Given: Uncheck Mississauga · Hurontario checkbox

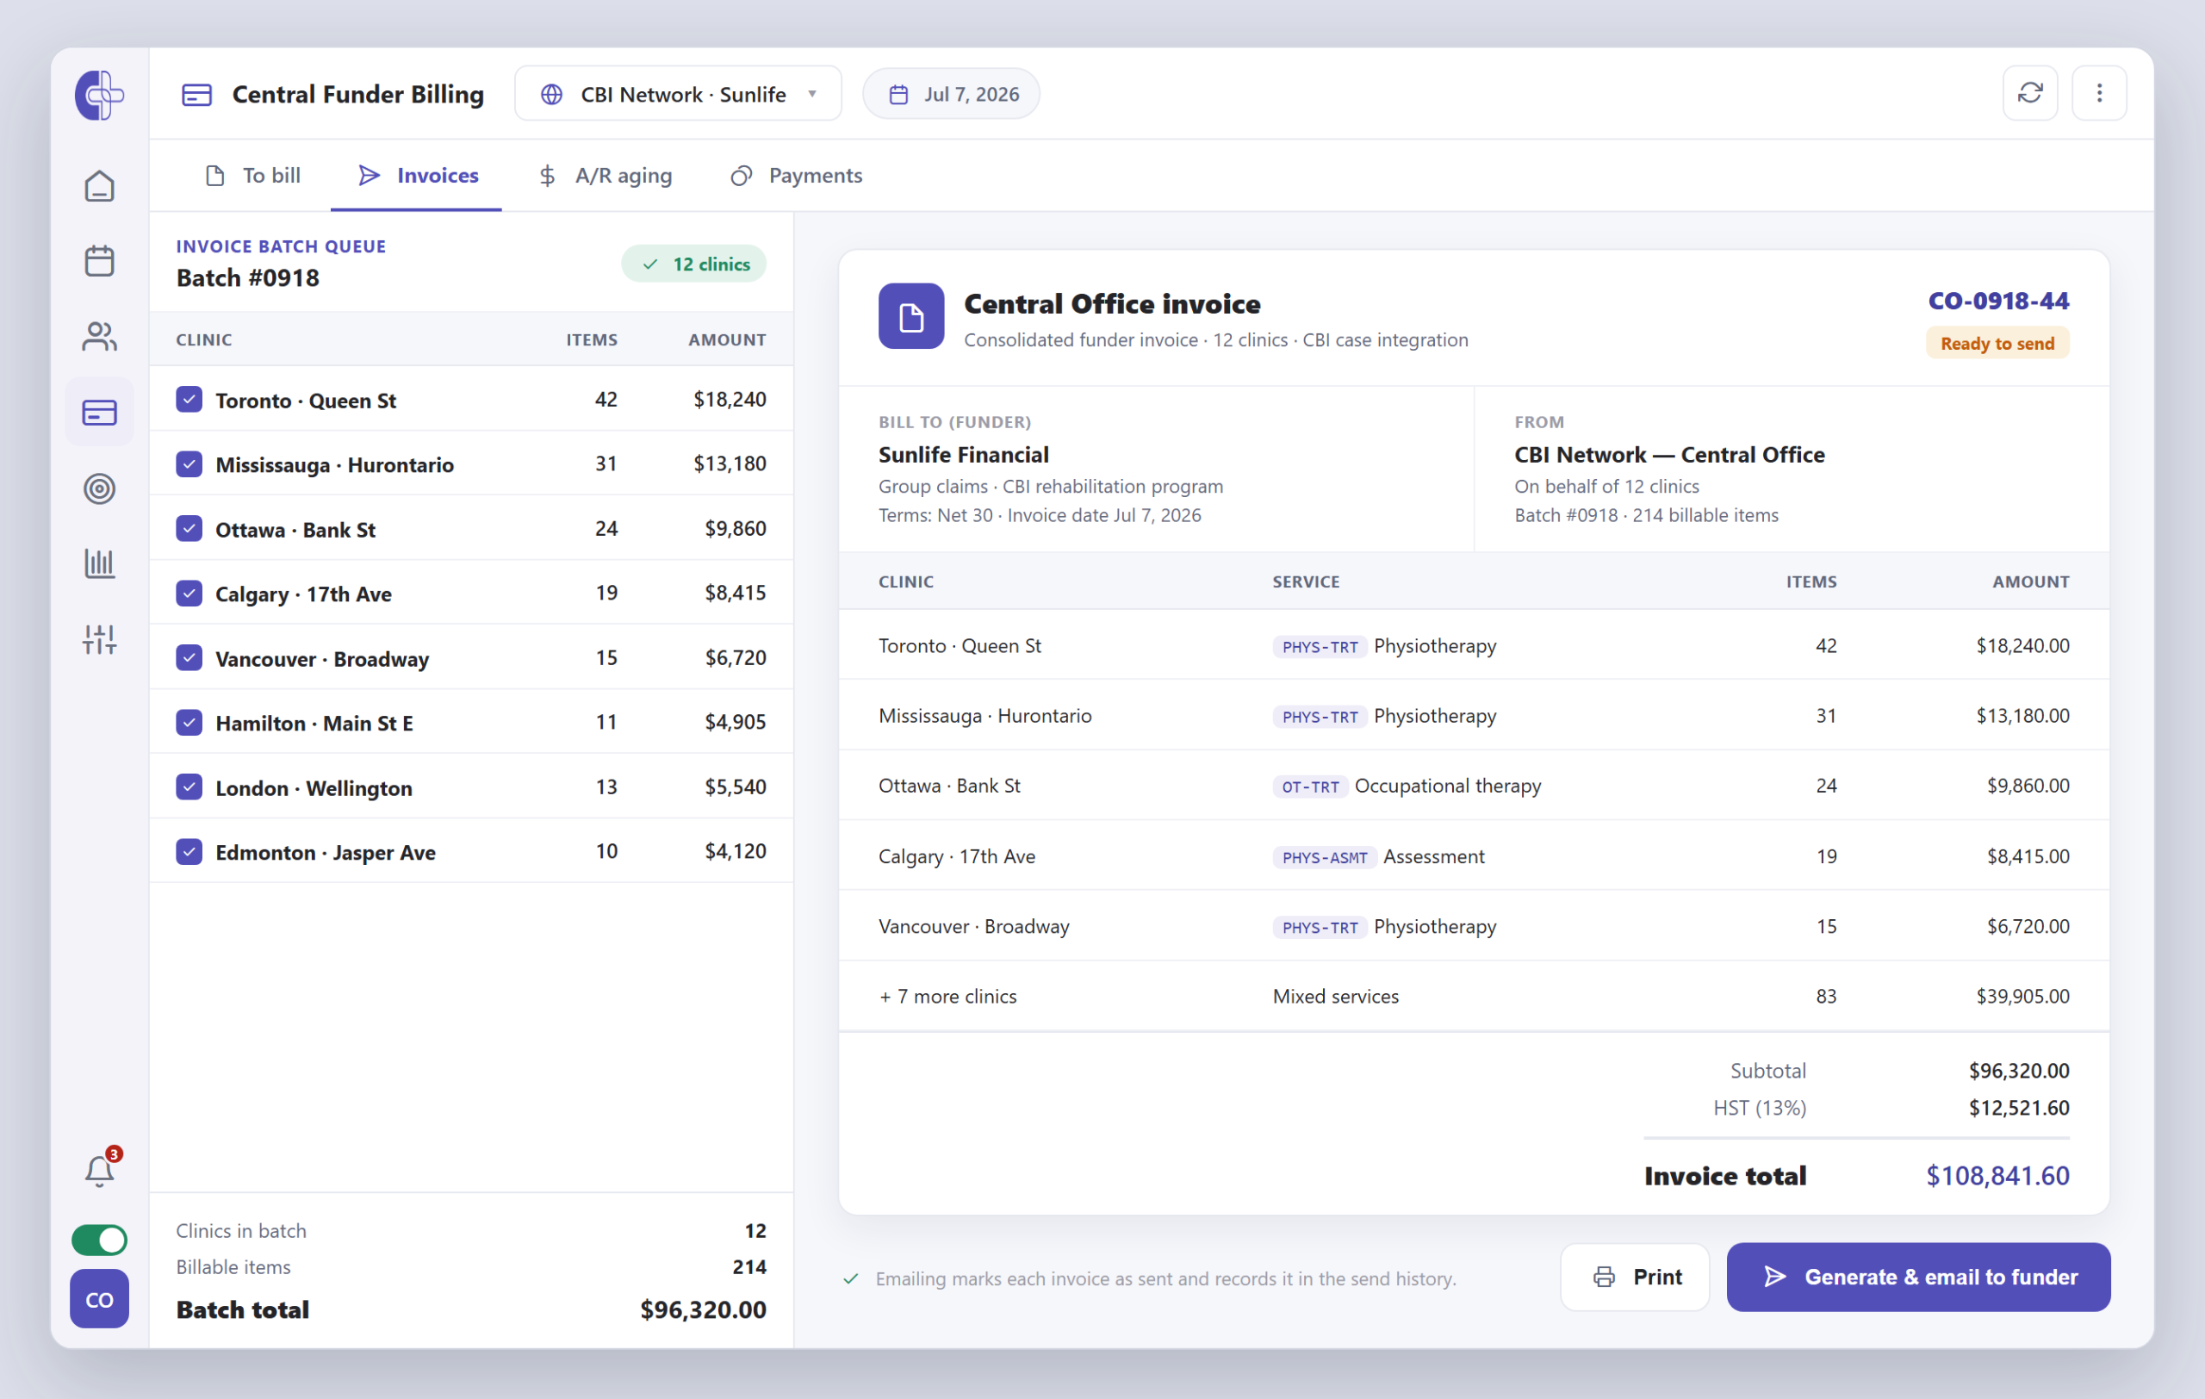Looking at the screenshot, I should (189, 464).
